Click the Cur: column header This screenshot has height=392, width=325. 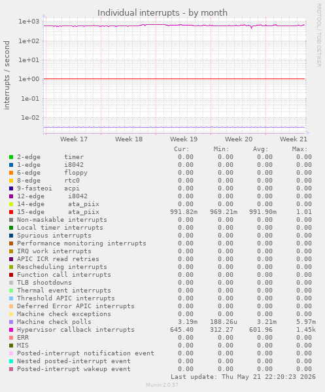[182, 149]
